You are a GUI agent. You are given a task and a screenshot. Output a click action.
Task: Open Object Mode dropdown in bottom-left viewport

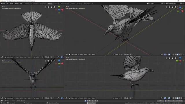(10, 98)
